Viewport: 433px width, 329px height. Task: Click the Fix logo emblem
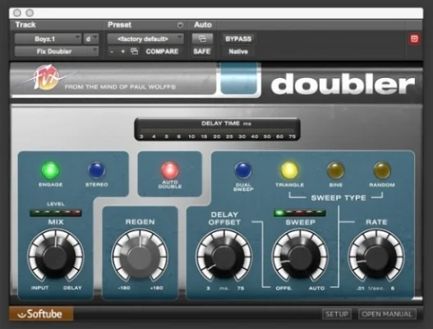tap(46, 77)
